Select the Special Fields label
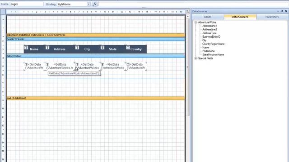289x162 pixels. [x=205, y=58]
